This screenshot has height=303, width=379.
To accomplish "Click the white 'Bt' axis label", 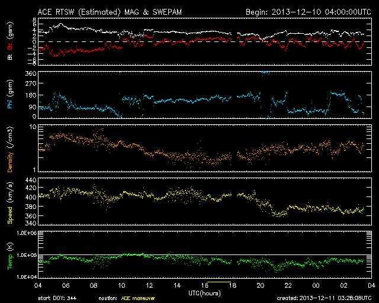I will (9, 57).
